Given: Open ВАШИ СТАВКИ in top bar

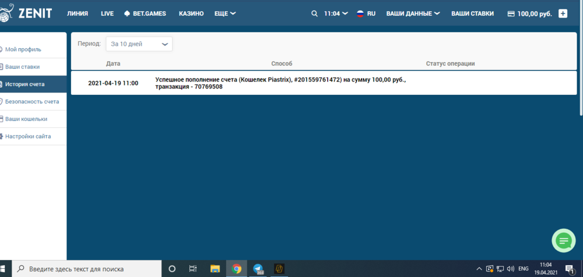Looking at the screenshot, I should (x=473, y=14).
